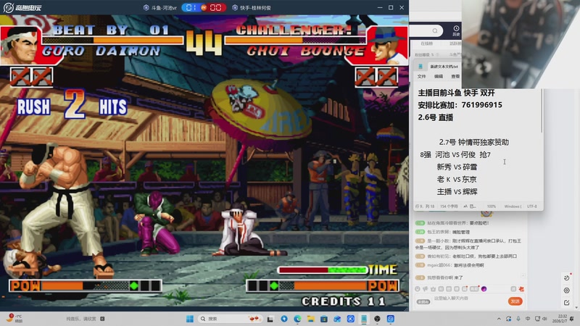Open the dark round app icon in the taskbar

tap(377, 319)
